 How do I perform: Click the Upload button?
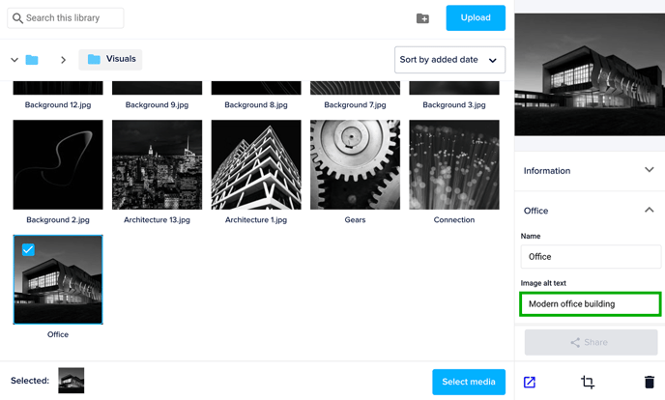pos(475,17)
